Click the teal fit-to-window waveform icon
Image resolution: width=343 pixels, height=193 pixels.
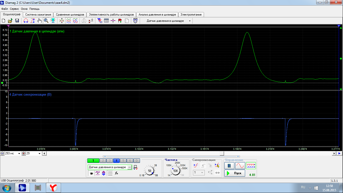coord(53,21)
